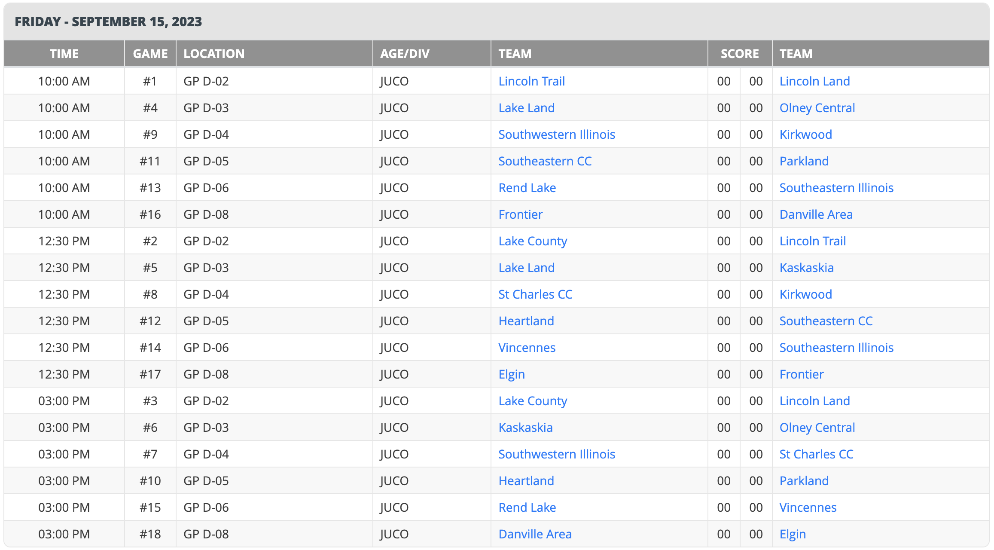Open Kaskaskia team link in game #5

(806, 268)
